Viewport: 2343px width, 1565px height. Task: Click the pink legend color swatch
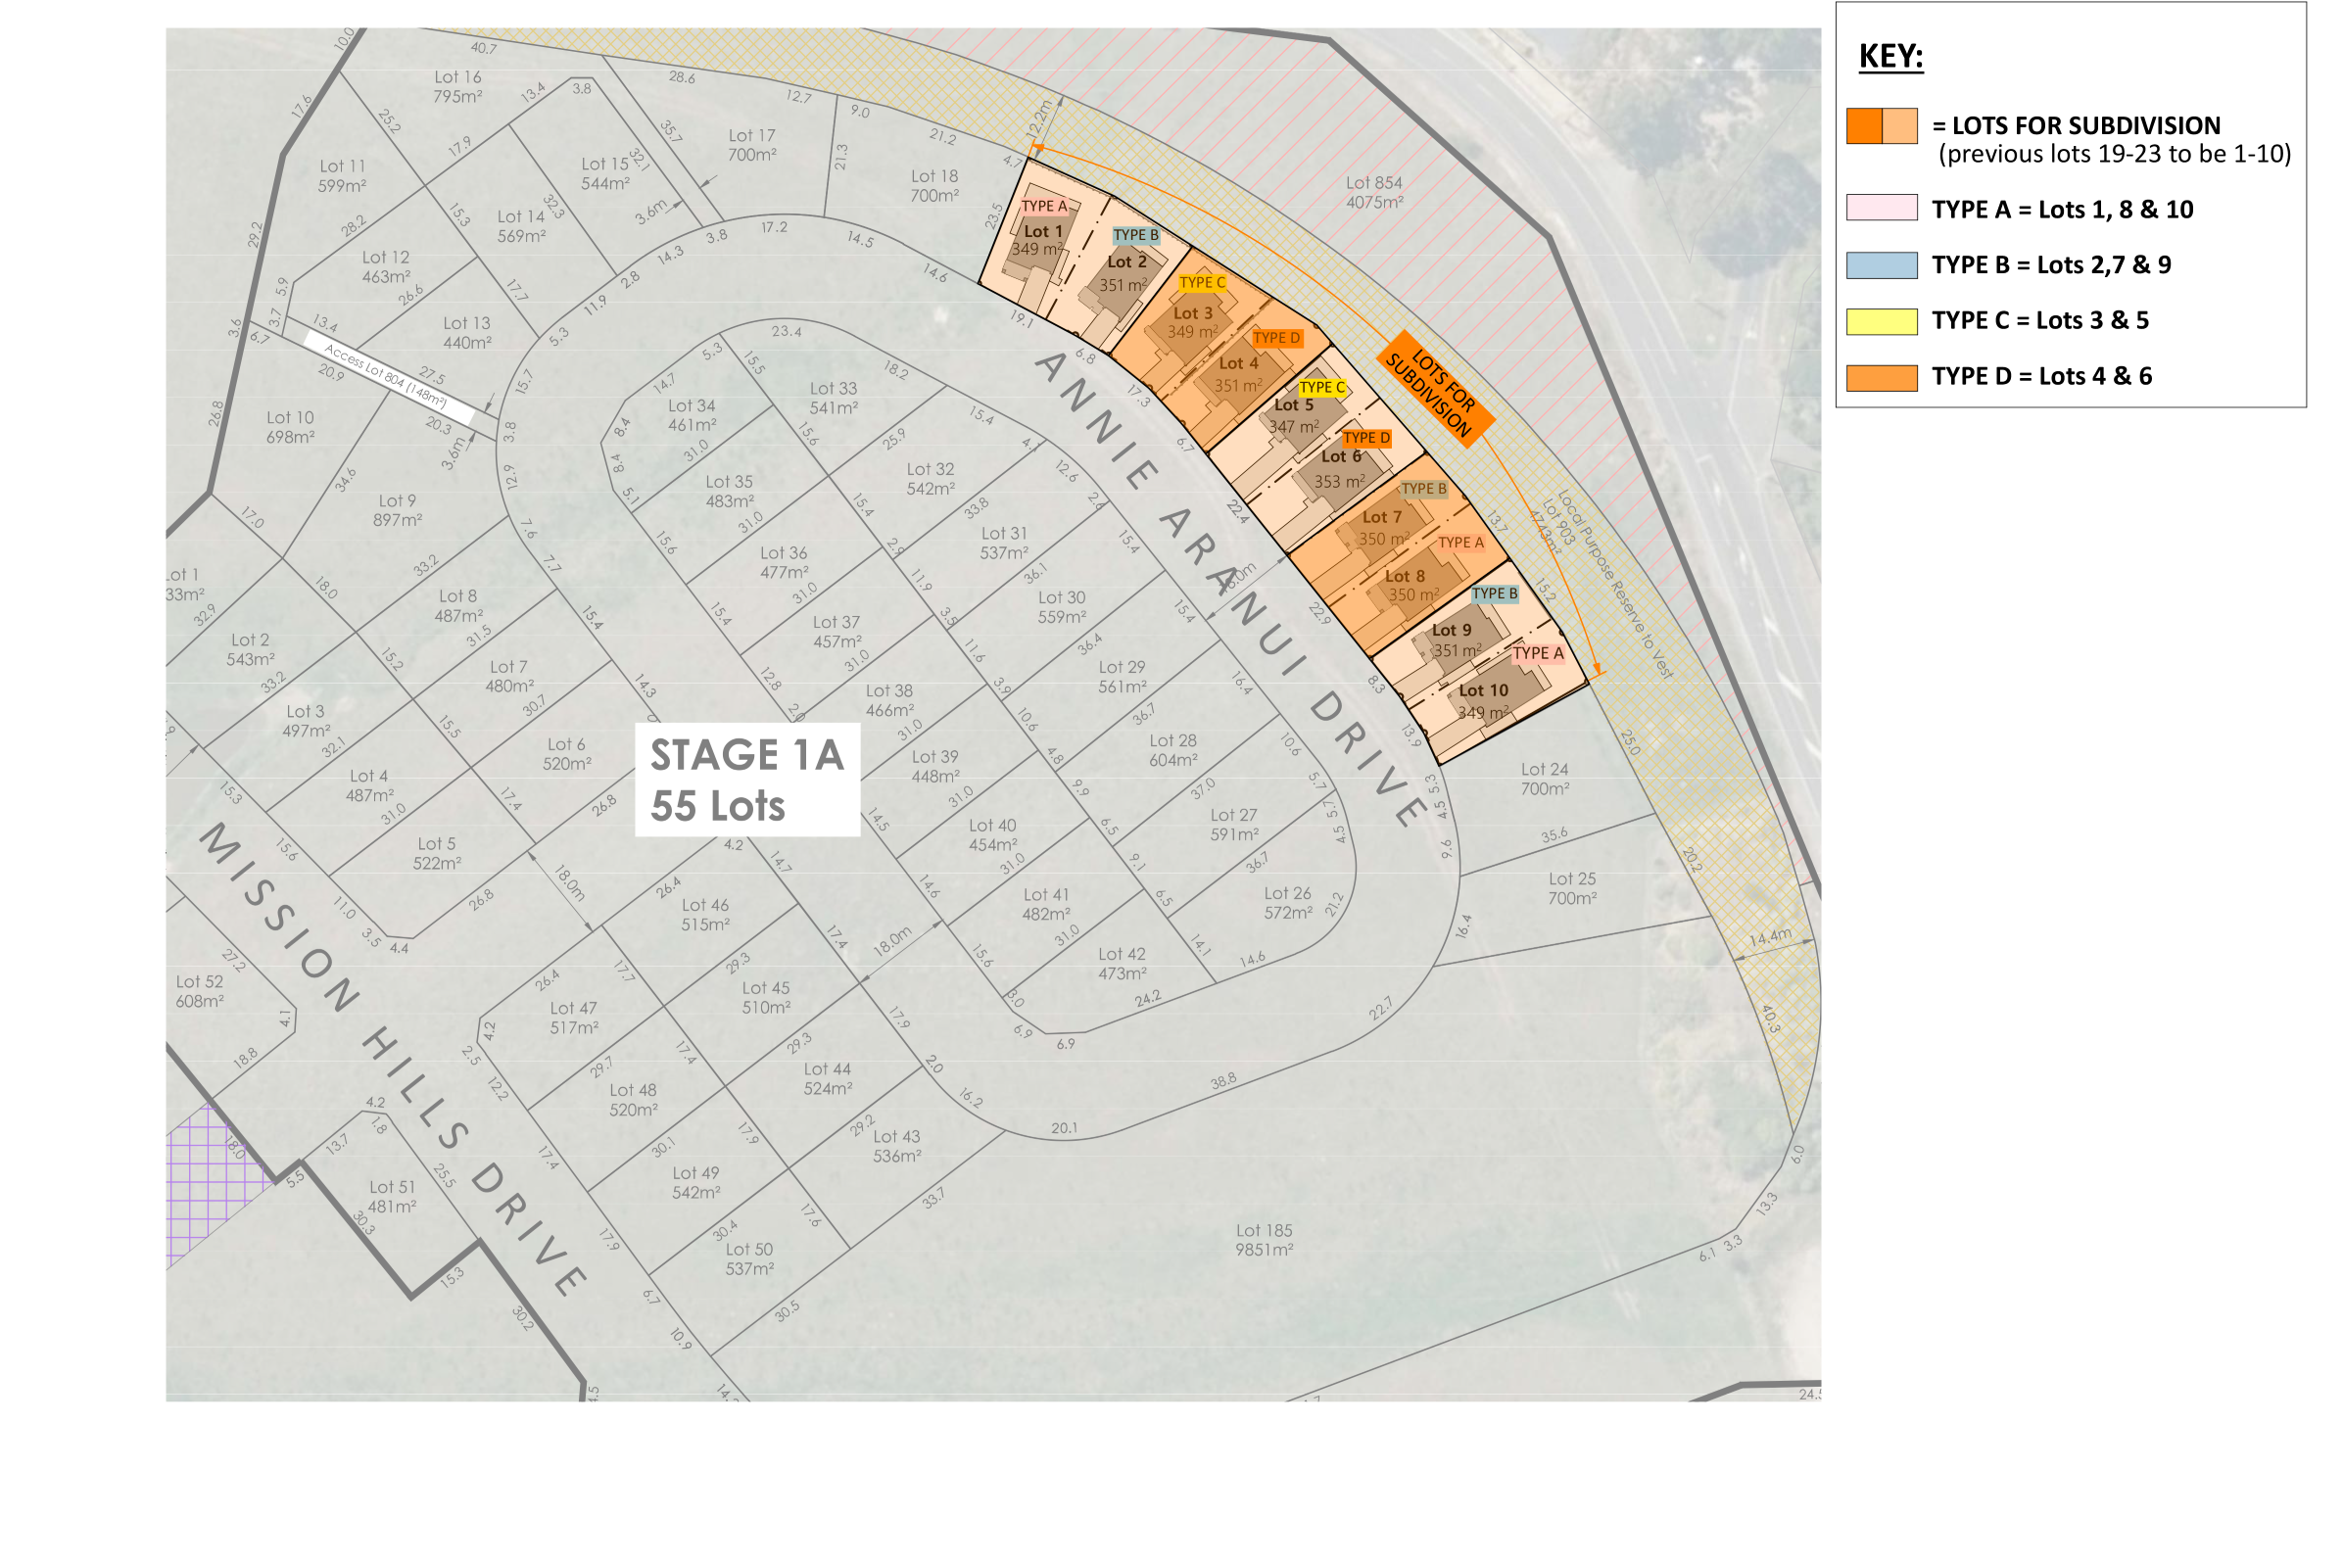click(x=1881, y=207)
